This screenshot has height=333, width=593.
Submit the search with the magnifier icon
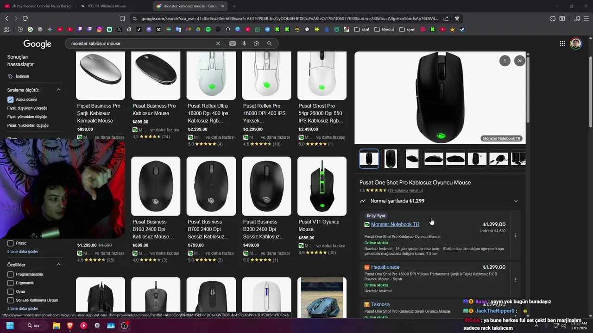click(269, 43)
